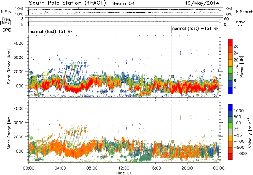Image resolution: width=253 pixels, height=175 pixels.
Task: Pick the gray -25 to 25 Velocity segment
Action: coord(231,132)
